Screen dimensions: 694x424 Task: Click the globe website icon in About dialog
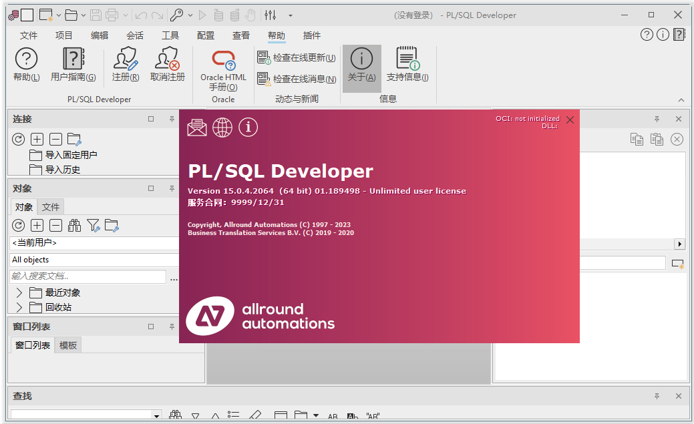pyautogui.click(x=222, y=128)
